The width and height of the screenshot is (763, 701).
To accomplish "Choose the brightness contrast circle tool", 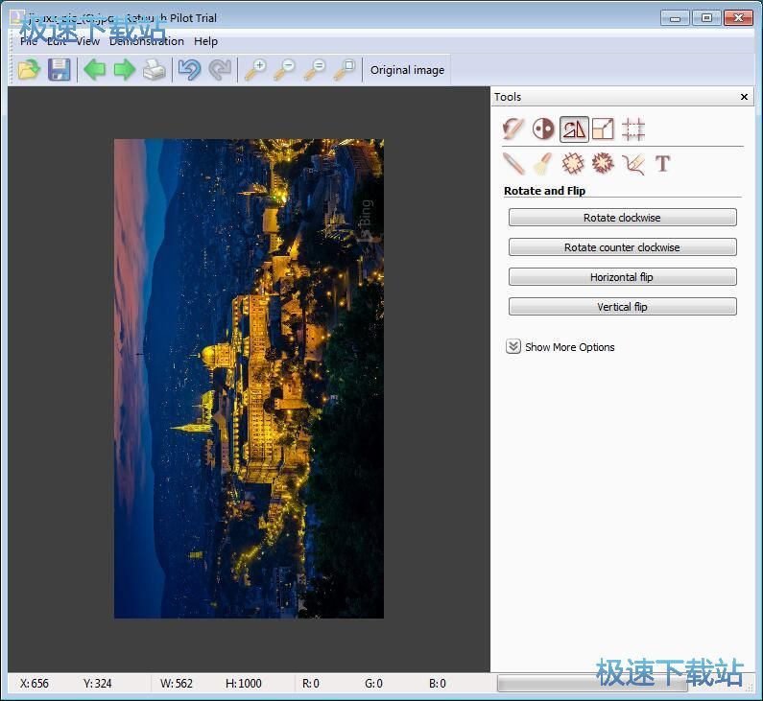I will [x=543, y=129].
